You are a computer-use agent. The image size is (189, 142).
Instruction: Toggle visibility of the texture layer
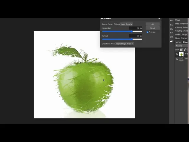[x=177, y=59]
